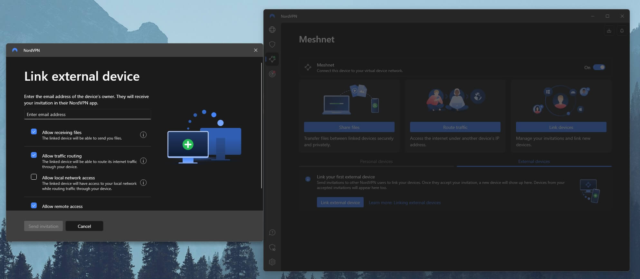Click the NordVPN logo in the main window title bar
The height and width of the screenshot is (279, 640).
(272, 16)
